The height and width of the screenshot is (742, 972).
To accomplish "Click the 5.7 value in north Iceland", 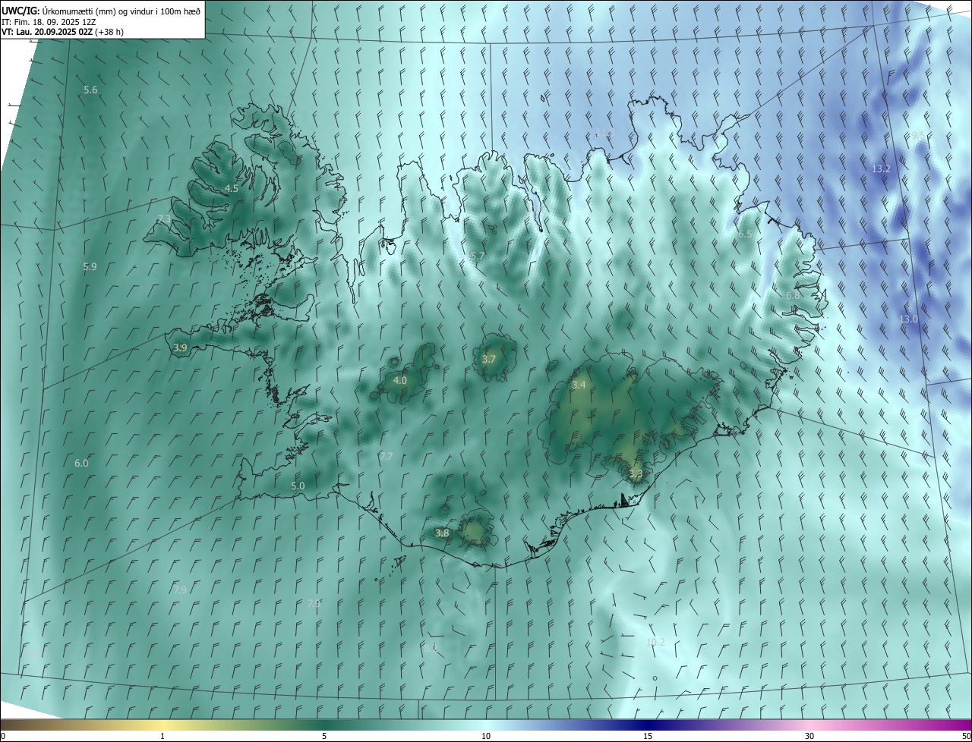I will 477,256.
